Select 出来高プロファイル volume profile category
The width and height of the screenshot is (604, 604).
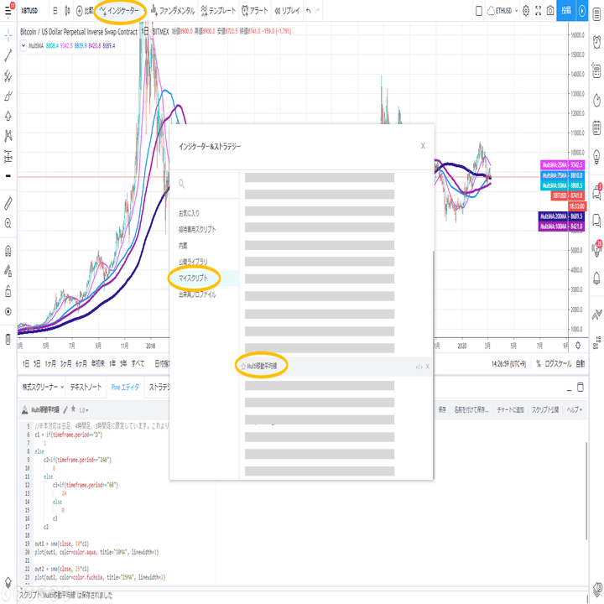(x=197, y=294)
